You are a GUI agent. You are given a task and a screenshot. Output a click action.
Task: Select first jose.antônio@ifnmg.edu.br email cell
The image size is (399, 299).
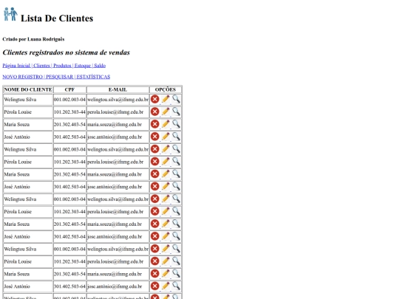(x=117, y=137)
